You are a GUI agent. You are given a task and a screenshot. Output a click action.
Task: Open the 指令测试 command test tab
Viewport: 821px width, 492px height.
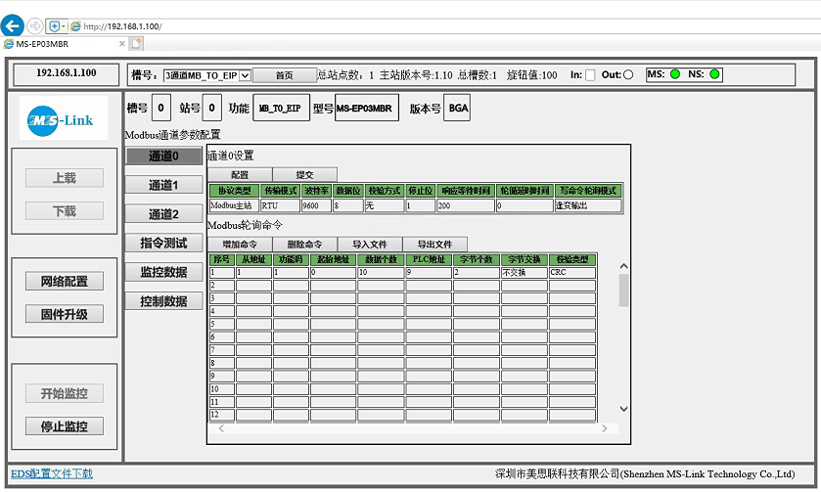[x=163, y=243]
